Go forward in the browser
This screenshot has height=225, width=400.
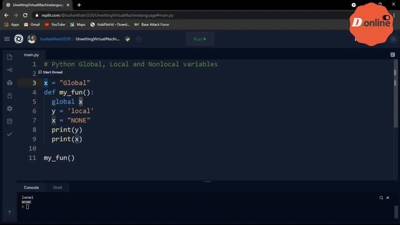16,15
